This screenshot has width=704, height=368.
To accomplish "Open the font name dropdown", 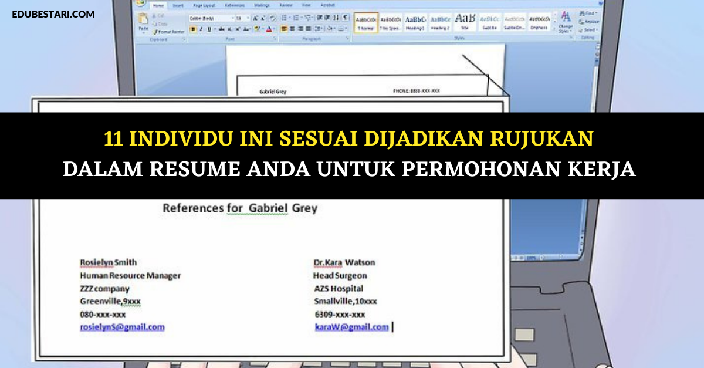I will [x=233, y=18].
